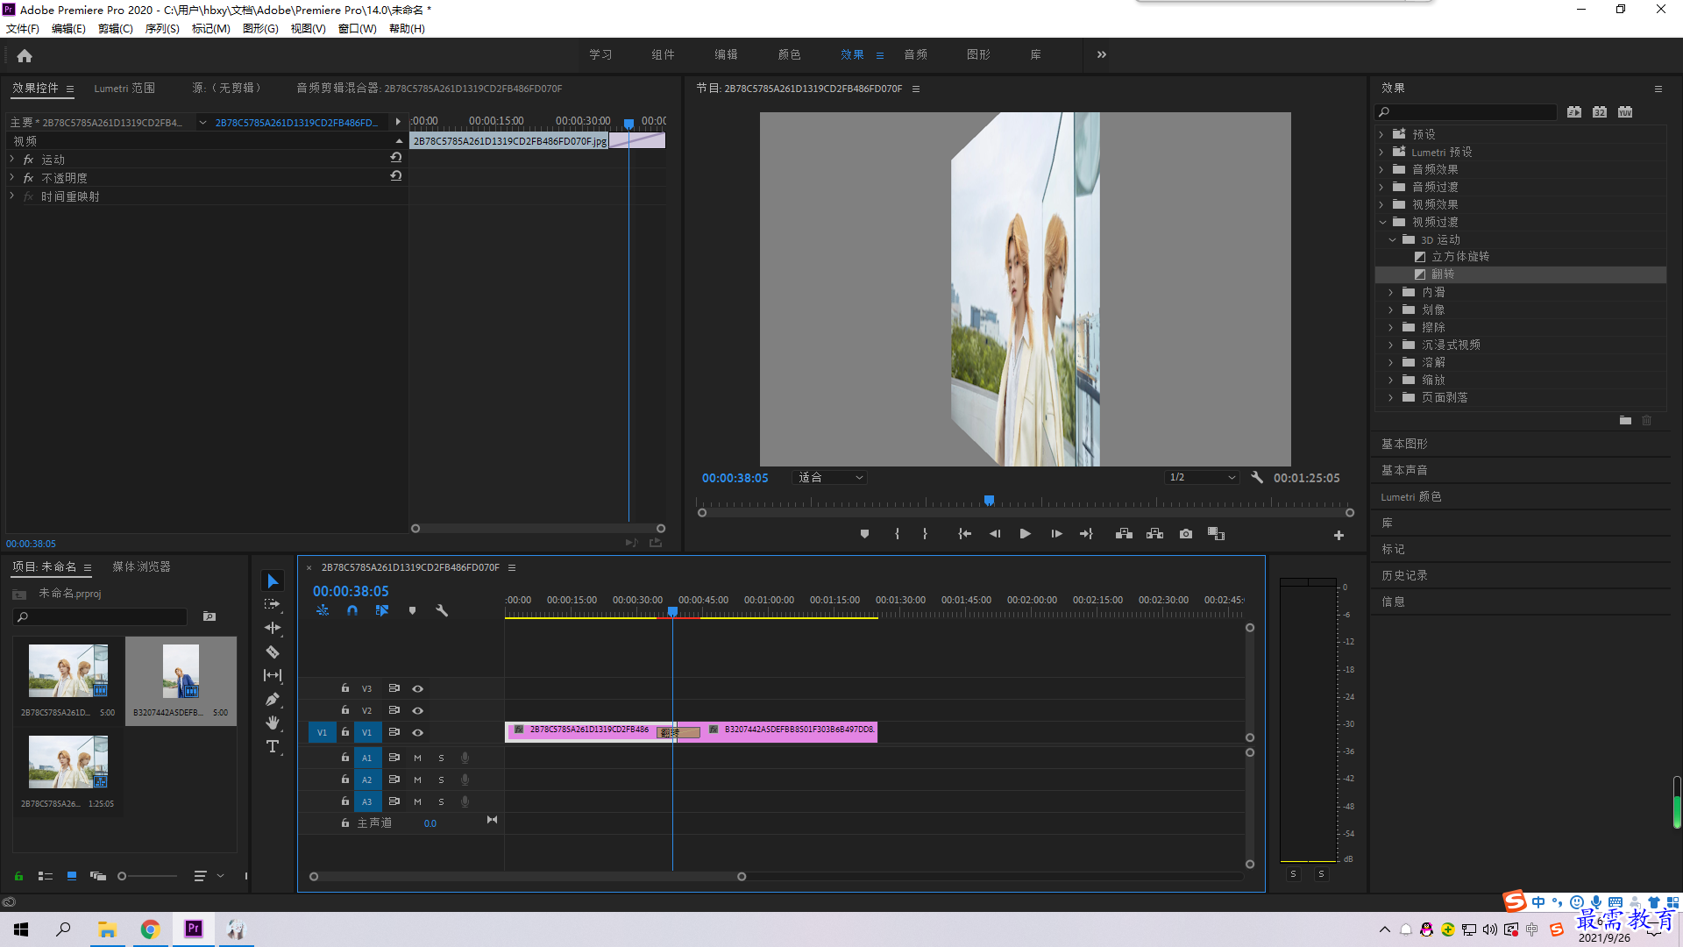Click the Extract button
This screenshot has height=947, width=1683.
[x=1154, y=534]
